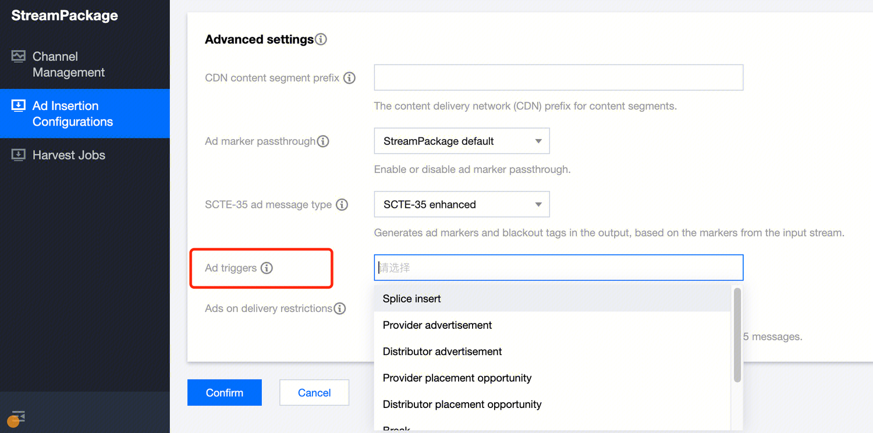Choose Distributor advertisement option
The image size is (873, 433).
pyautogui.click(x=442, y=352)
